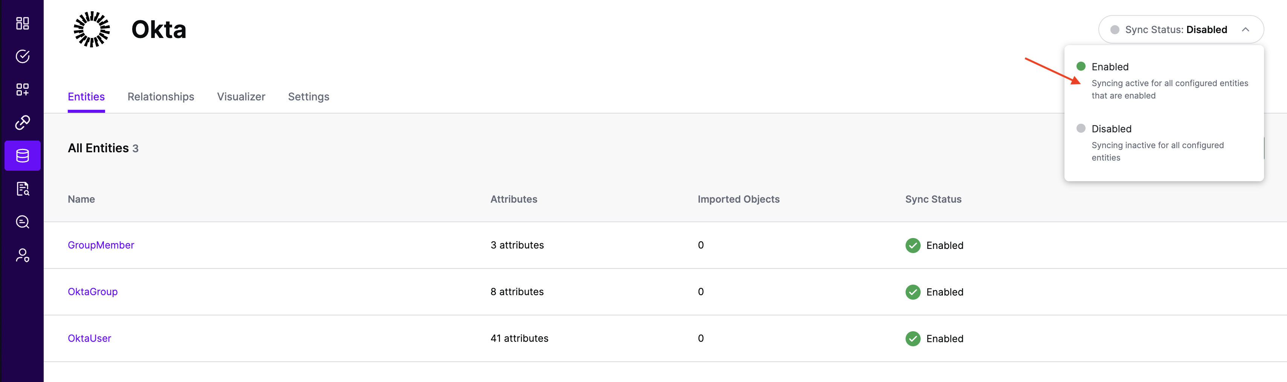This screenshot has width=1287, height=382.
Task: Click the Attributes column header
Action: [x=514, y=199]
